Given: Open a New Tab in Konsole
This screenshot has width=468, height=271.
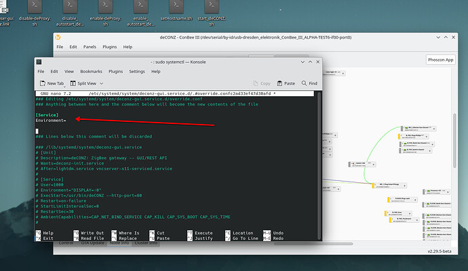Looking at the screenshot, I should tap(52, 83).
